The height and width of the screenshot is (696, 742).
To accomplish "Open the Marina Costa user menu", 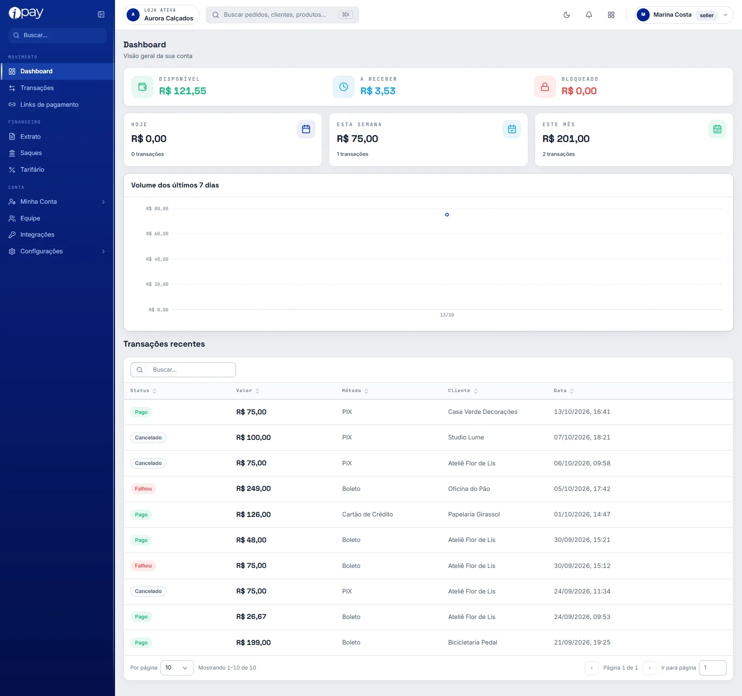I will click(x=684, y=15).
